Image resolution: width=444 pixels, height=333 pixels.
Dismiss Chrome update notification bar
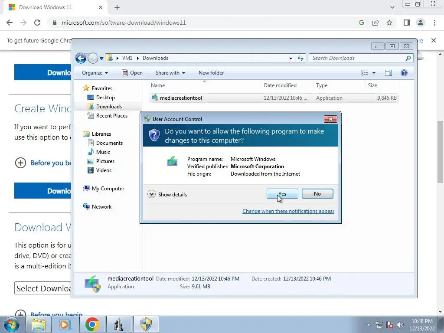(x=433, y=40)
